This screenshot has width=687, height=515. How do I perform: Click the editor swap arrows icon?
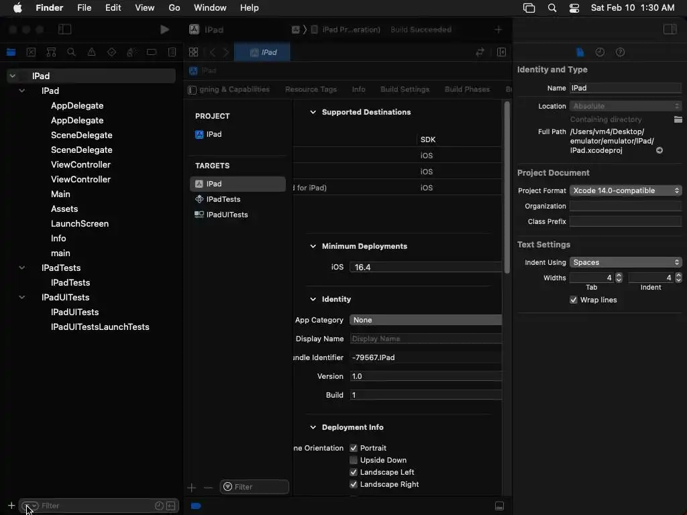[x=480, y=52]
